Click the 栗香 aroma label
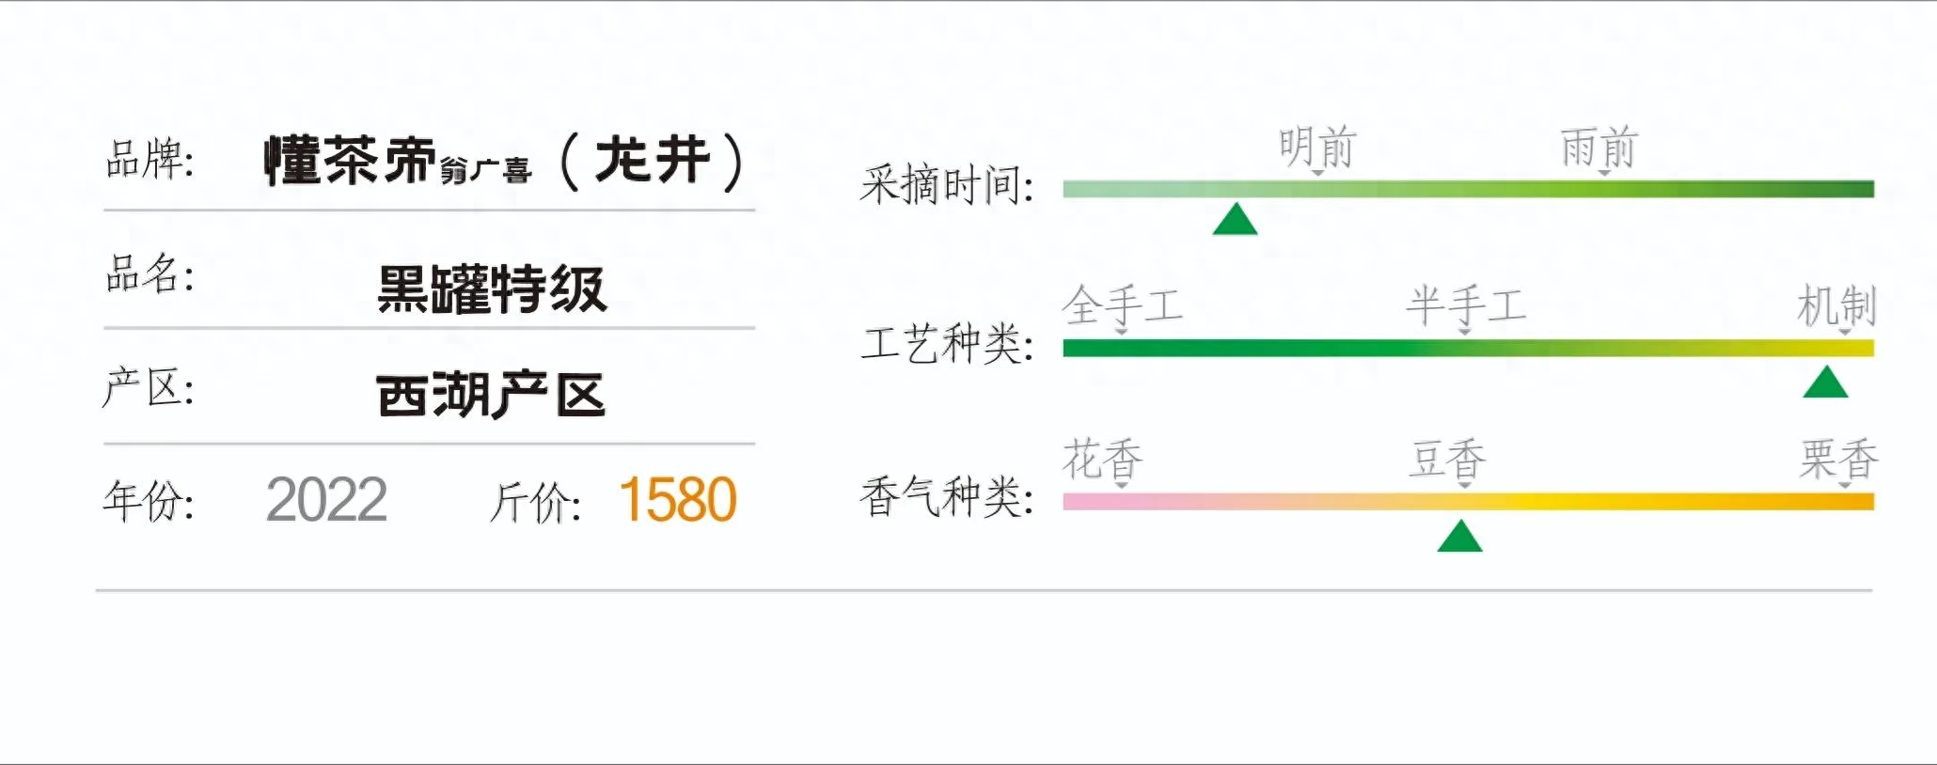The height and width of the screenshot is (765, 1937). (x=1838, y=460)
